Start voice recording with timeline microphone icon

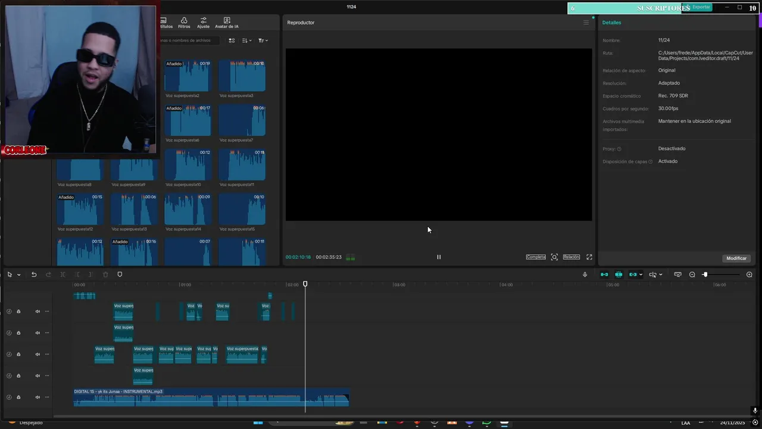coord(585,275)
